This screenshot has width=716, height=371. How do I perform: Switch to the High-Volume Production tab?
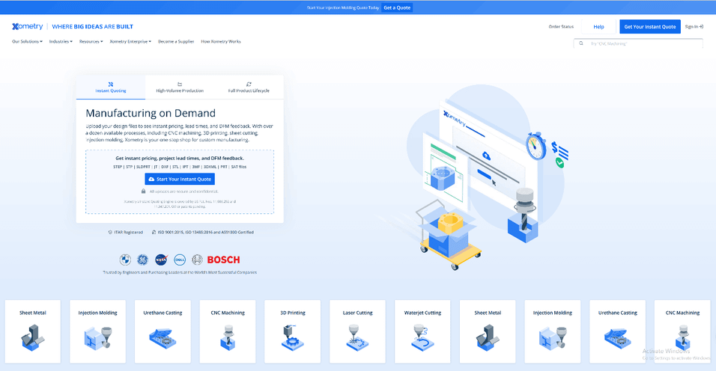pyautogui.click(x=180, y=88)
